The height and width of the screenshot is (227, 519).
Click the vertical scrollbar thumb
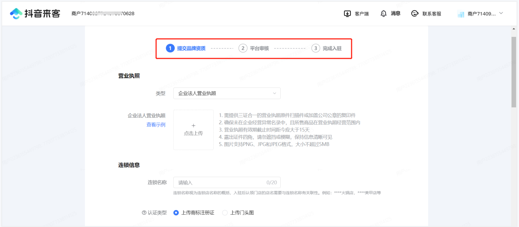[x=514, y=72]
